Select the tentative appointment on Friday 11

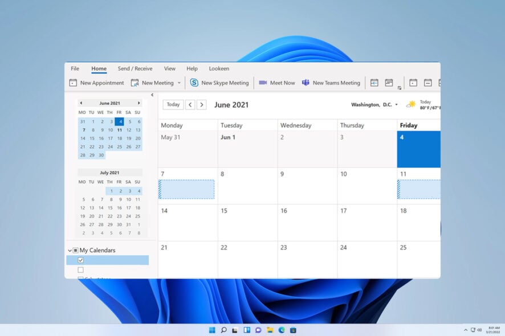[419, 189]
